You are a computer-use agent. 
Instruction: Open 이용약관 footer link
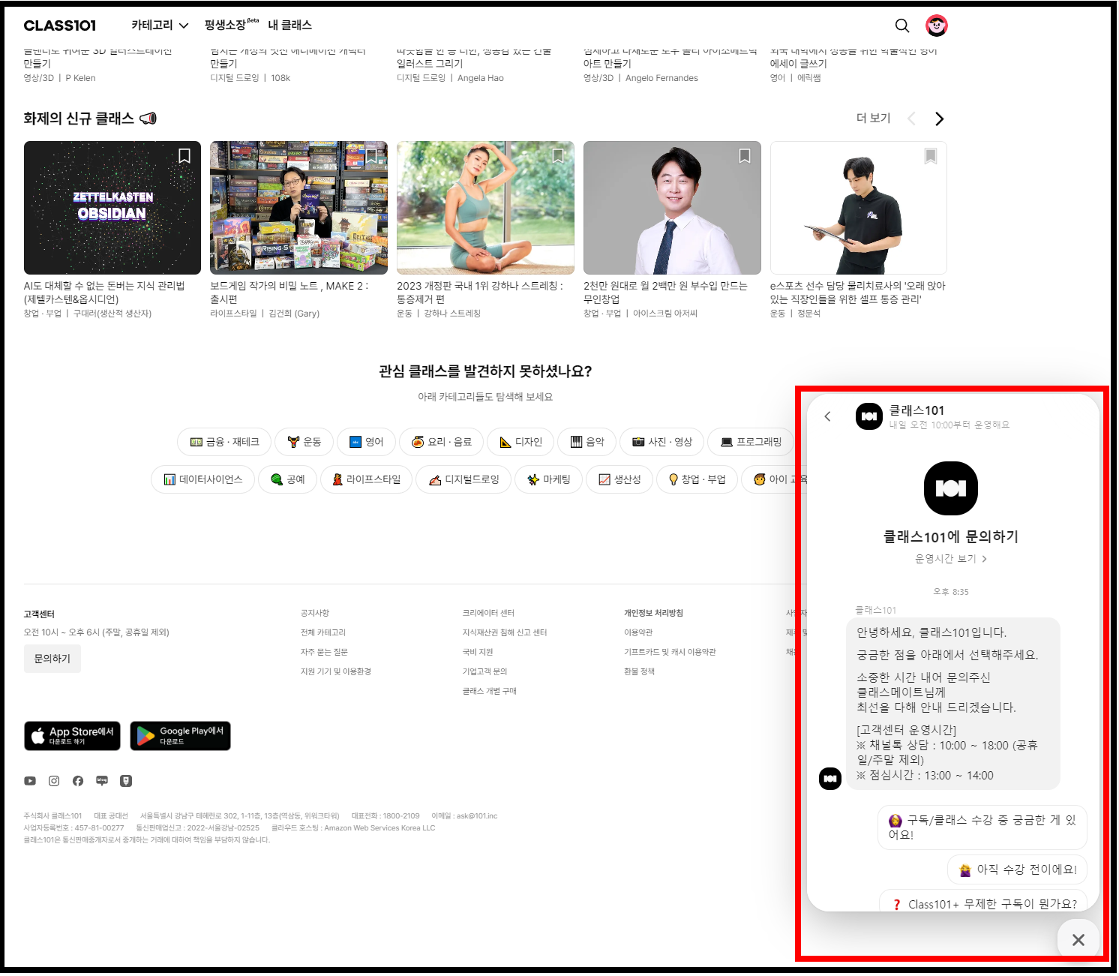(x=638, y=632)
